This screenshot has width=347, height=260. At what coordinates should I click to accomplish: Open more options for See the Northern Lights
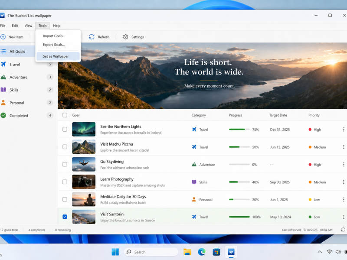[x=344, y=129]
